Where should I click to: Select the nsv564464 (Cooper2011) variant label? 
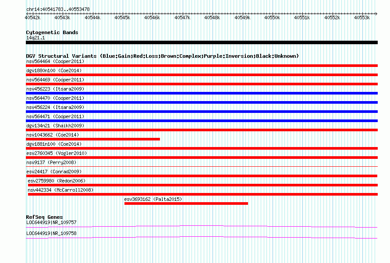click(55, 61)
